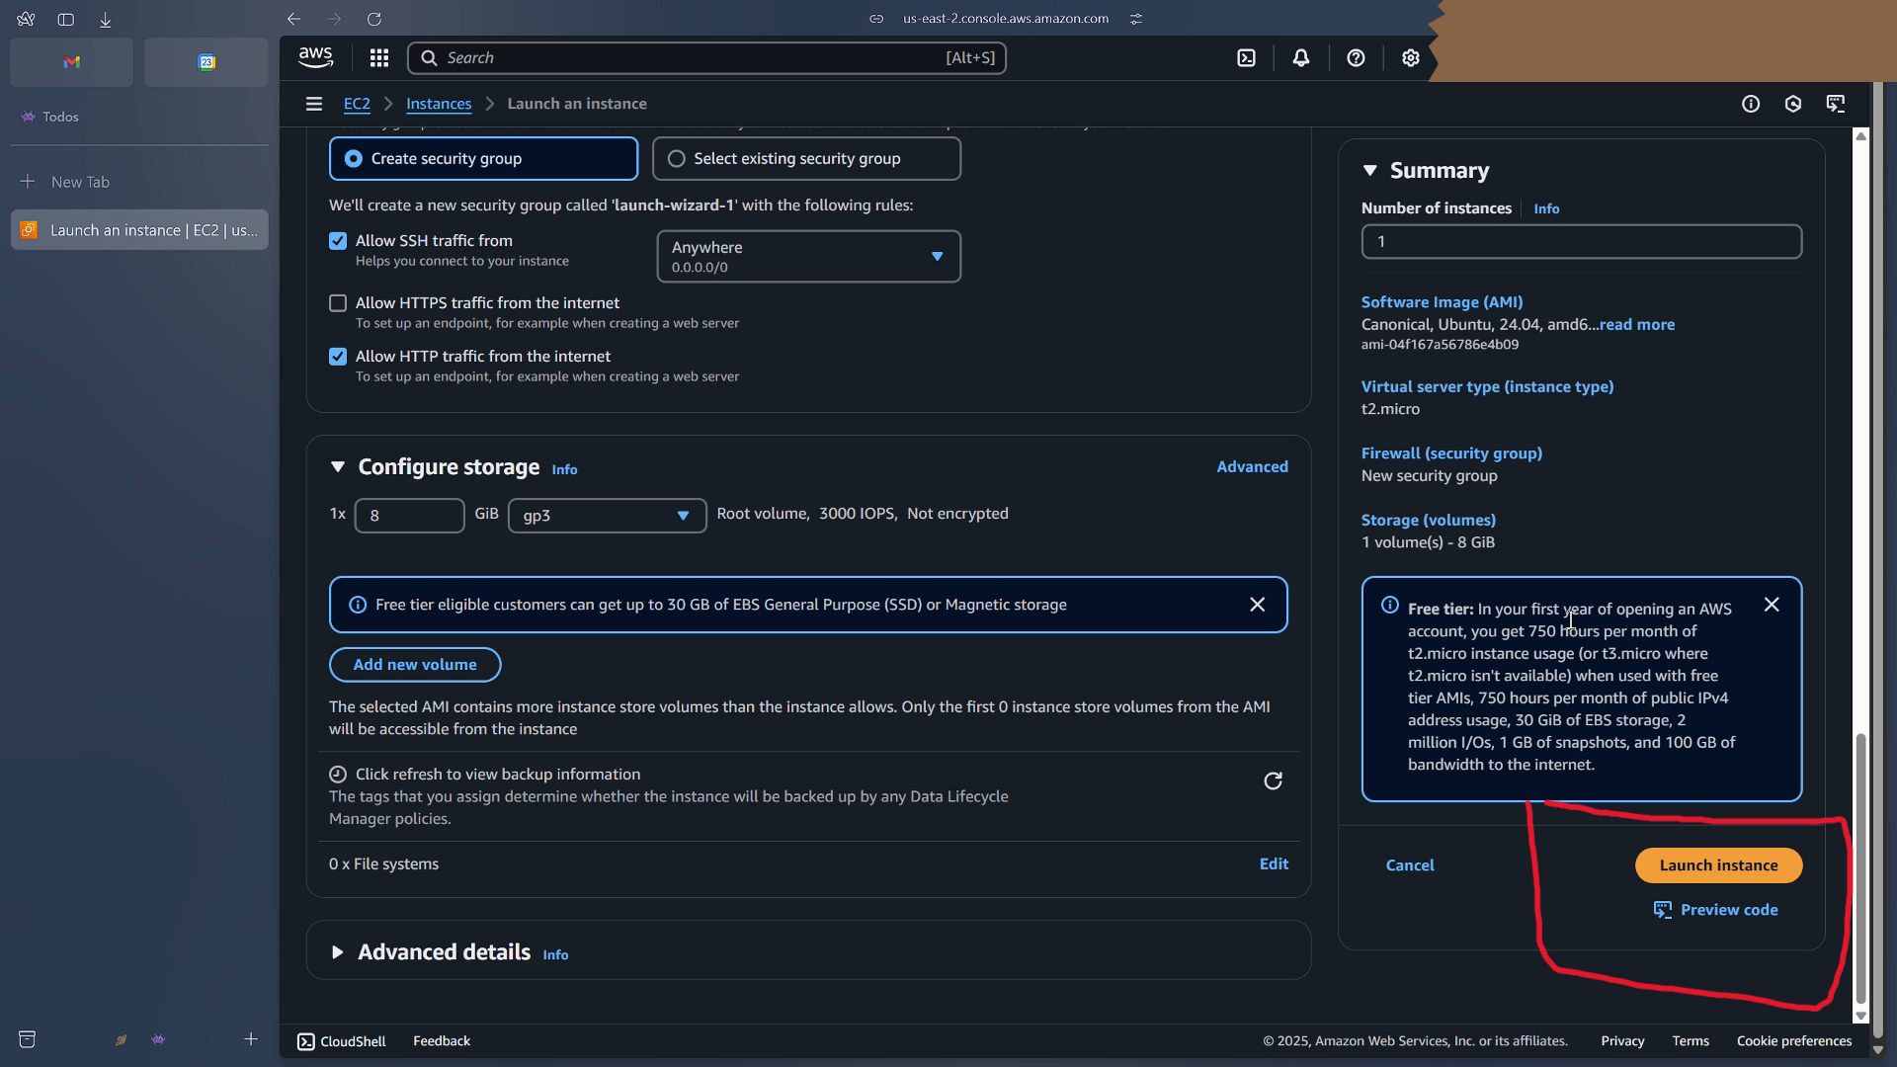Click the Number of instances input field

pyautogui.click(x=1581, y=242)
